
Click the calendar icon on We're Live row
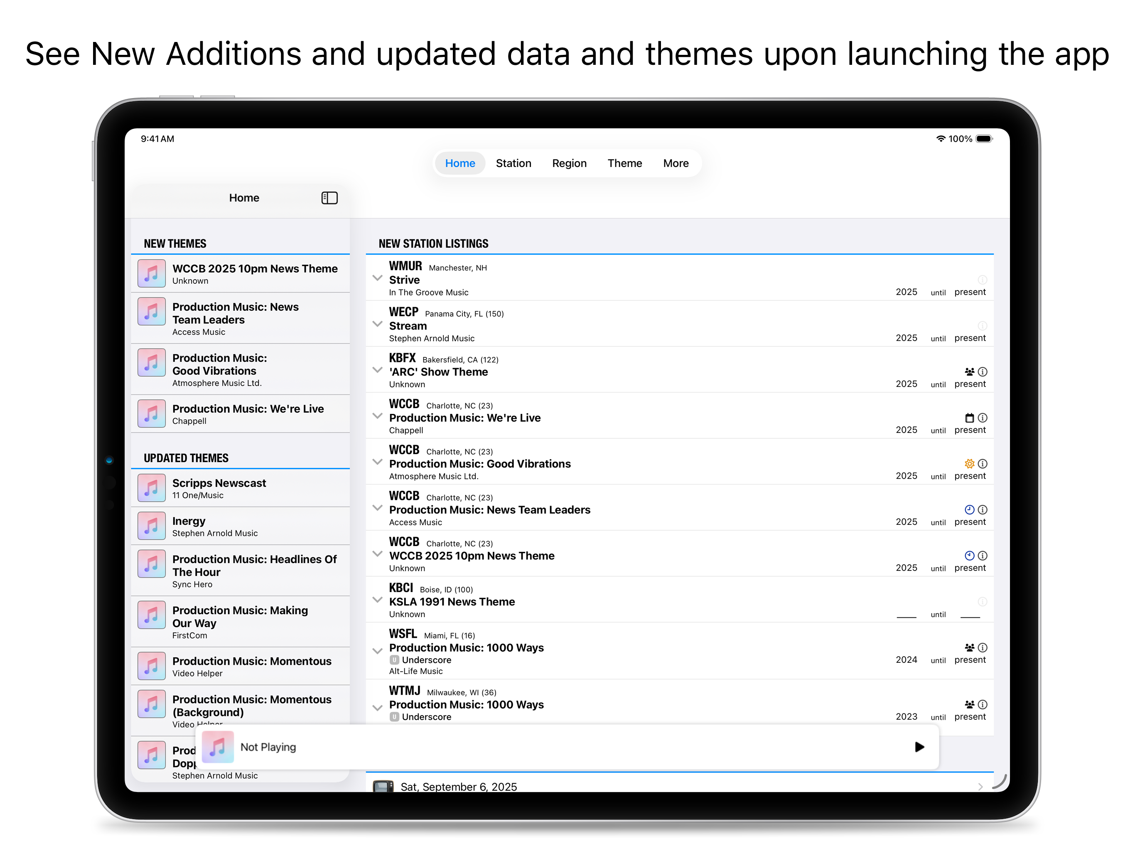[x=969, y=418]
